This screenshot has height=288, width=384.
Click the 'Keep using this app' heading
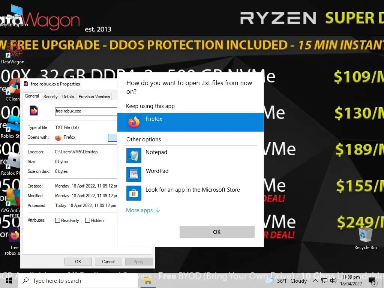[150, 106]
